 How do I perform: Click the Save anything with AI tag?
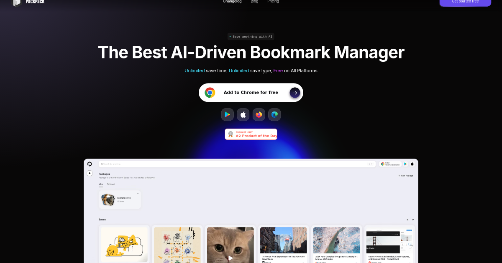251,37
